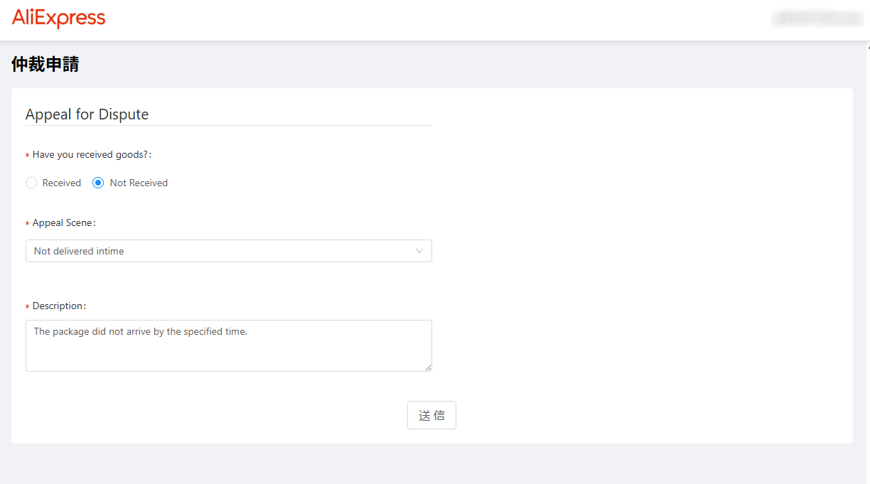This screenshot has height=484, width=870.
Task: Click the AliExpress logo
Action: (x=58, y=18)
